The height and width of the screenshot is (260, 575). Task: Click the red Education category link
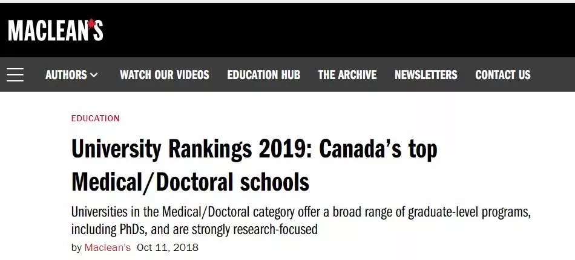click(96, 118)
